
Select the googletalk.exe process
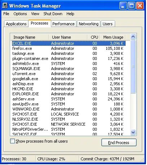pos(69,79)
